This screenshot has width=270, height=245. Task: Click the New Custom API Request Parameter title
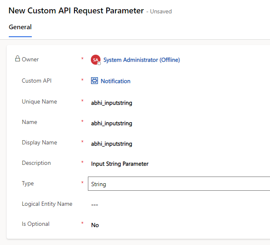tap(76, 11)
